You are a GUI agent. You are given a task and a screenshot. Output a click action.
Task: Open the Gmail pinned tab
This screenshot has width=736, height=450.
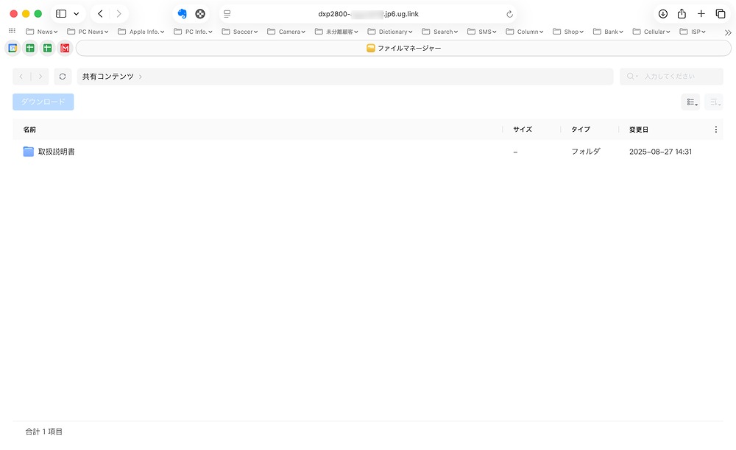tap(65, 48)
